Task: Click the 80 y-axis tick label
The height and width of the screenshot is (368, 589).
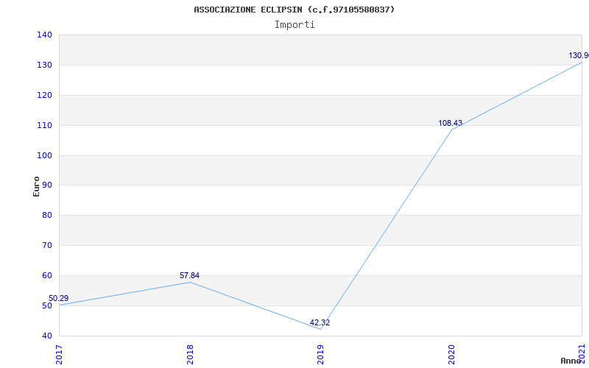Action: coord(47,216)
